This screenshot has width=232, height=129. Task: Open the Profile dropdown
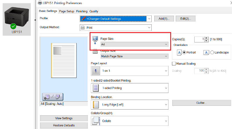[x=115, y=19]
